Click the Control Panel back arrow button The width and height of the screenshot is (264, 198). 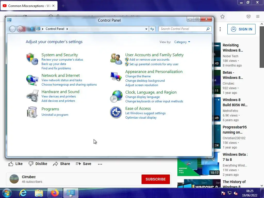(12, 29)
